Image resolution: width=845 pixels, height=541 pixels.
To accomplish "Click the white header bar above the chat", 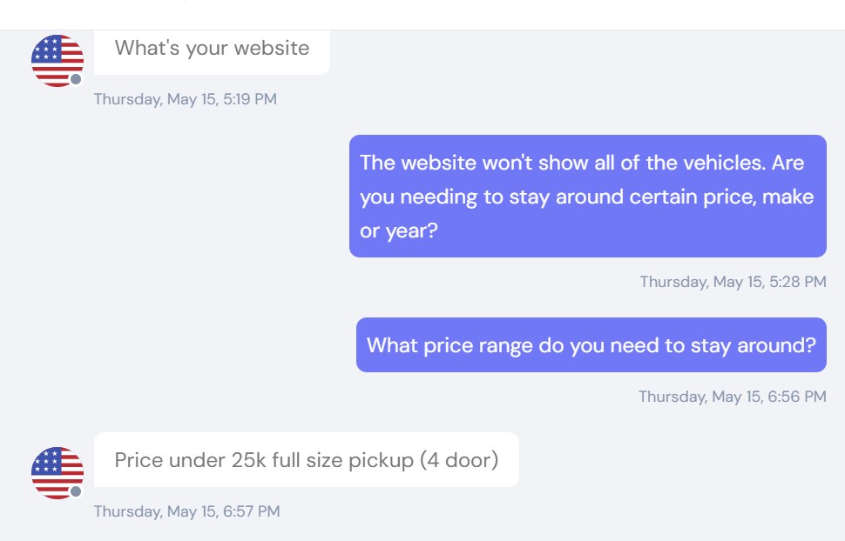I will tap(422, 15).
